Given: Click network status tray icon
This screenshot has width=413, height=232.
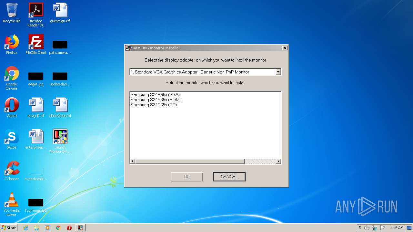Looking at the screenshot, I should pyautogui.click(x=375, y=228).
